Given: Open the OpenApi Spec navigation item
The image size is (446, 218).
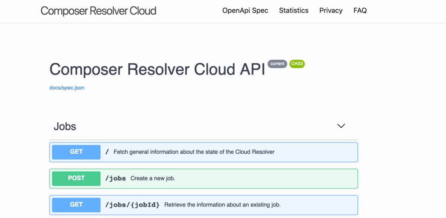Looking at the screenshot, I should point(245,10).
